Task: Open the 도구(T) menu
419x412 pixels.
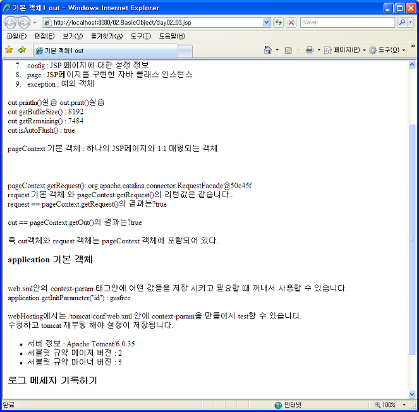Action: pyautogui.click(x=141, y=36)
